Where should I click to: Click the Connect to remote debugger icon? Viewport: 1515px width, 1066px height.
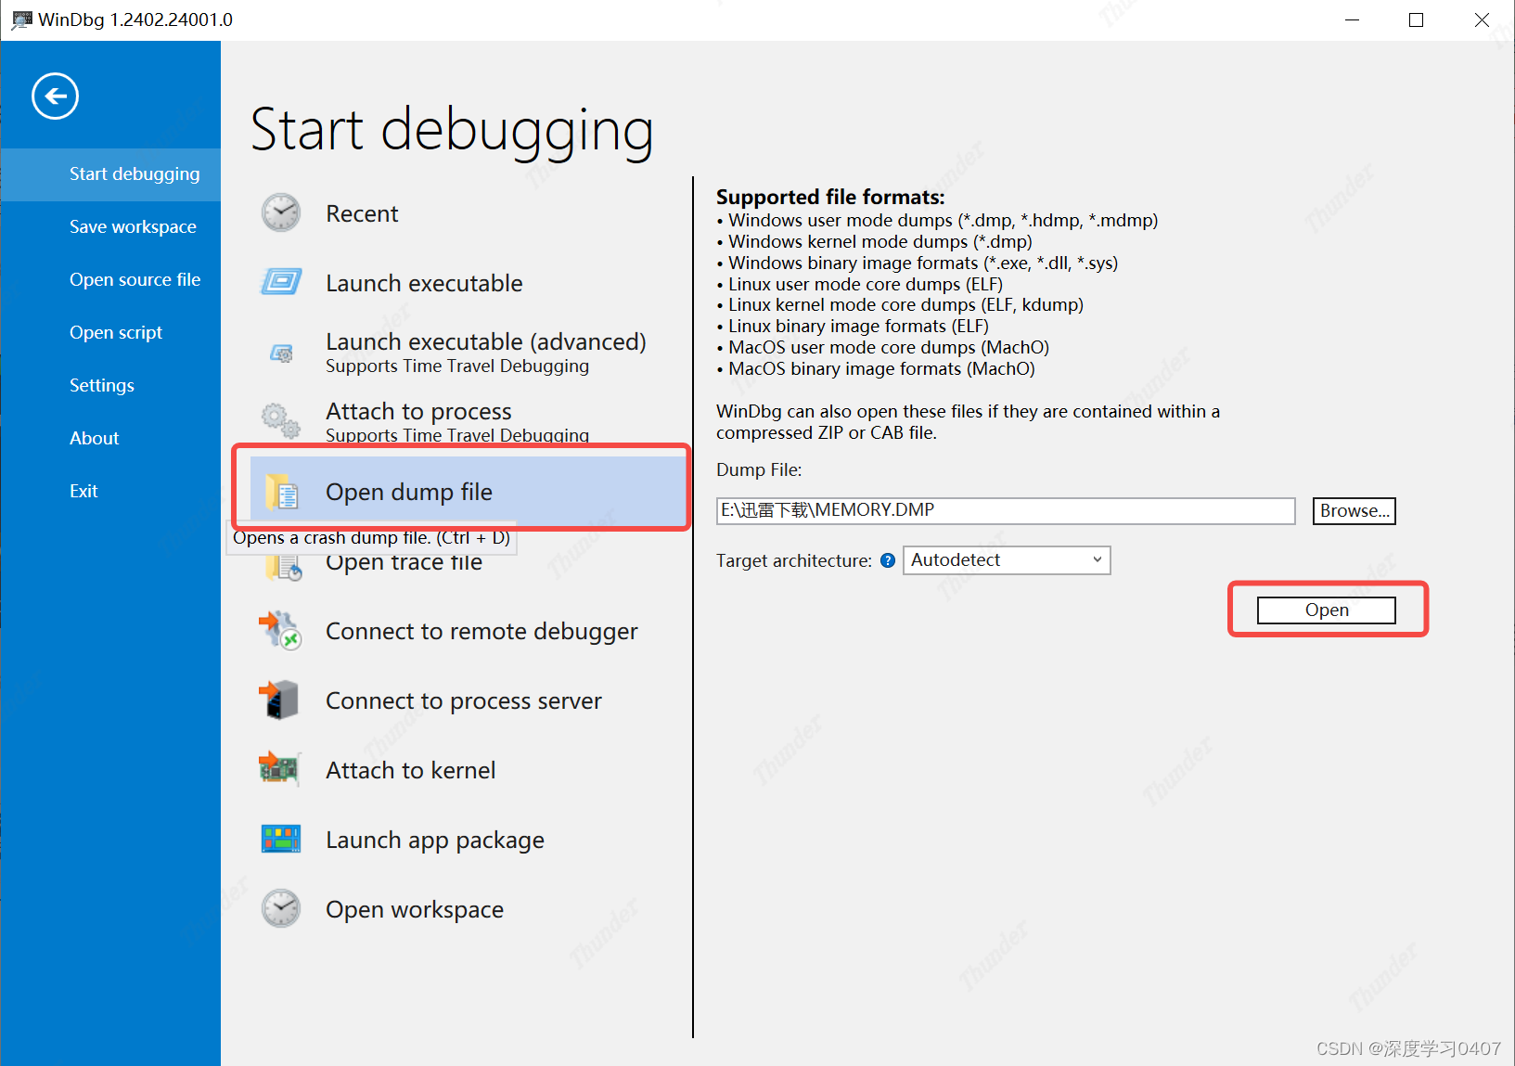tap(279, 630)
